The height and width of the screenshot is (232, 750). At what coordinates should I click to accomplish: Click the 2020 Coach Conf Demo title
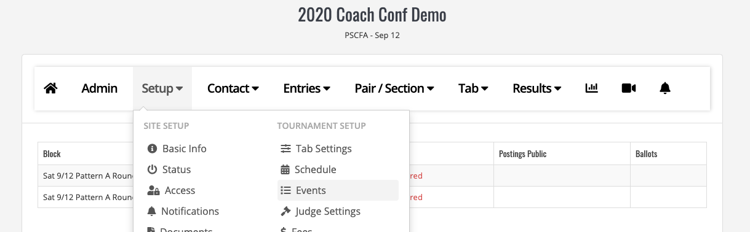[372, 15]
